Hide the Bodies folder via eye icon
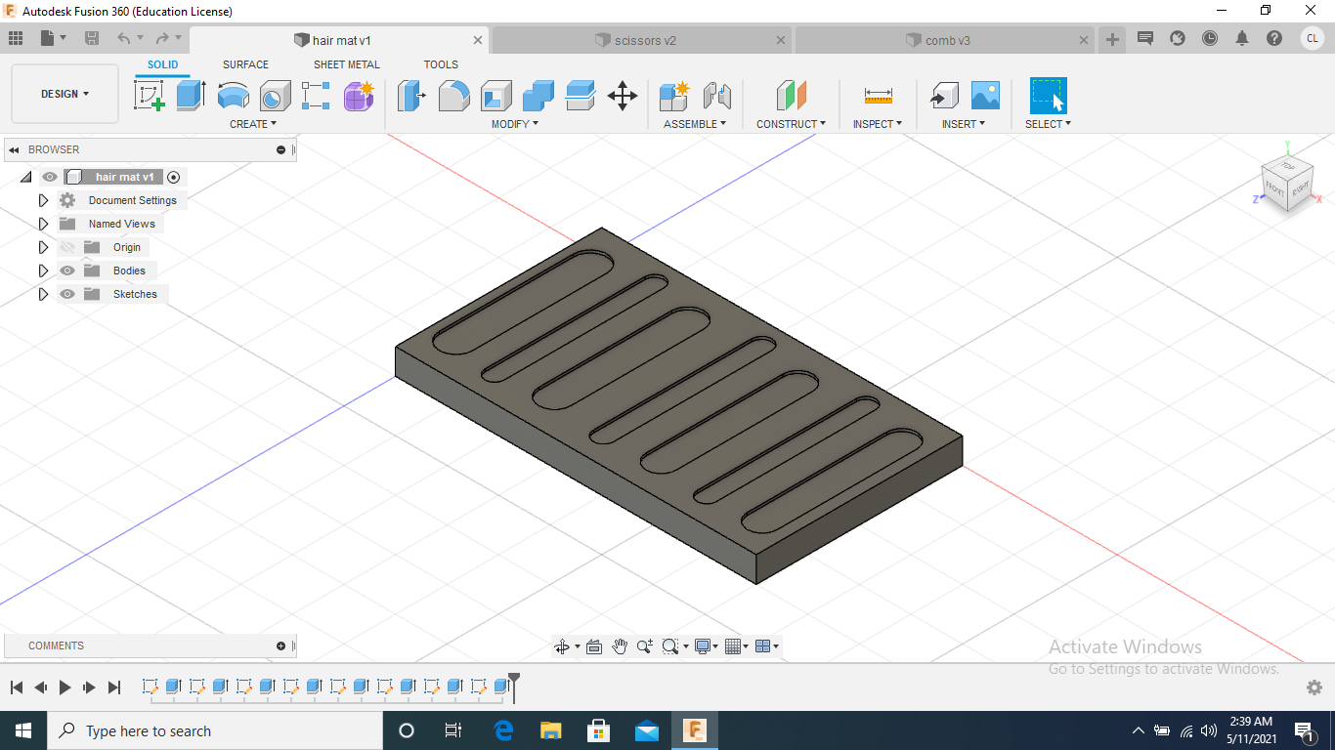The height and width of the screenshot is (750, 1335). (x=67, y=271)
